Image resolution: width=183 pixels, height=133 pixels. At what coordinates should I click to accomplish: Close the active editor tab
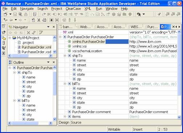coord(174,27)
